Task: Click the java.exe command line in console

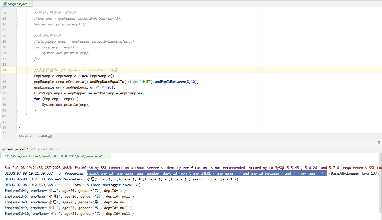Action: pos(58,156)
